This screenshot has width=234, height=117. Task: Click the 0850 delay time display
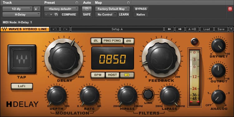(x=113, y=58)
